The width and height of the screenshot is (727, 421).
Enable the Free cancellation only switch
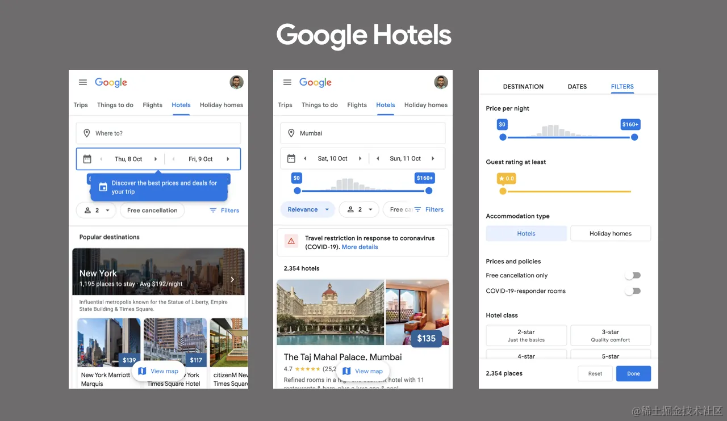click(x=632, y=275)
